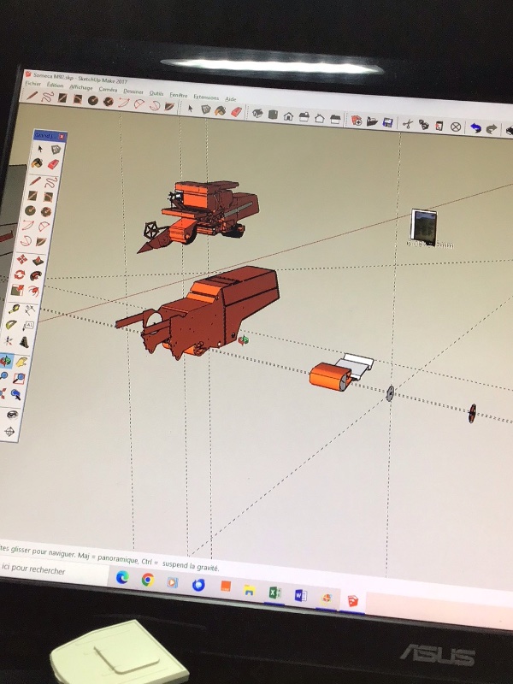Select the Rectangle tool in top toolbar
The width and height of the screenshot is (513, 684).
(62, 98)
